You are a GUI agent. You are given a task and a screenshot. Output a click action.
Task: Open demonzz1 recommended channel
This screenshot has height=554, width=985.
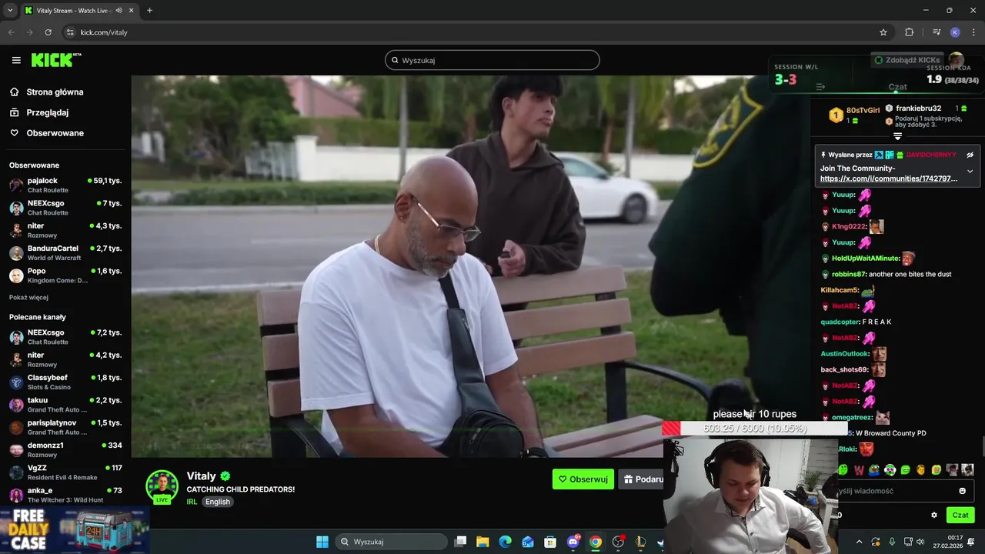[x=65, y=449]
